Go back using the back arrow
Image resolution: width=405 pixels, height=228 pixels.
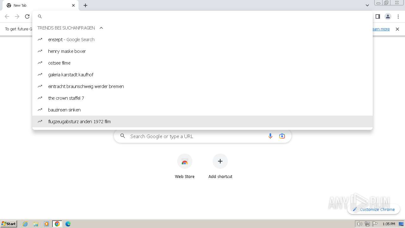point(7,16)
